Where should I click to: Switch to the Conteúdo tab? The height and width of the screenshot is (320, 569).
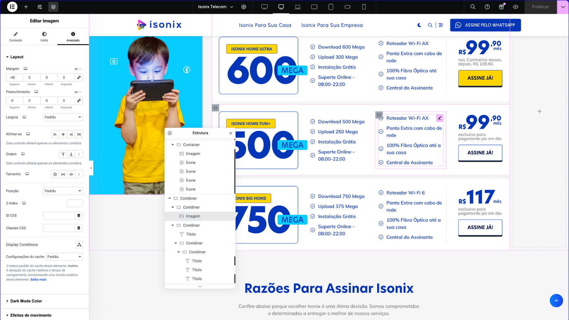16,37
